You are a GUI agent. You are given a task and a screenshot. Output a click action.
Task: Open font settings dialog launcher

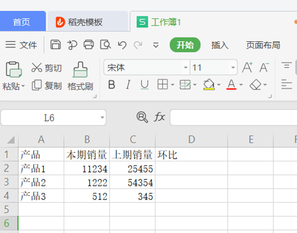(x=270, y=96)
